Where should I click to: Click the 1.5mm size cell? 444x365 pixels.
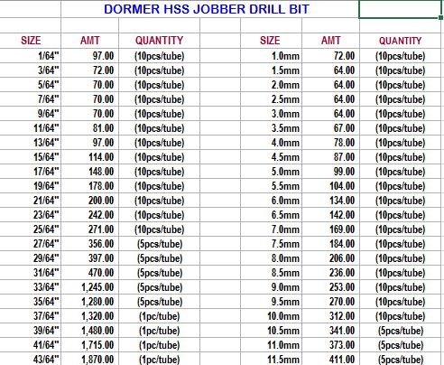pos(271,70)
